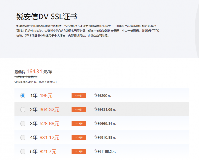This screenshot has height=160, width=199.
Task: Click the 821.7元 price text
Action: 48,152
